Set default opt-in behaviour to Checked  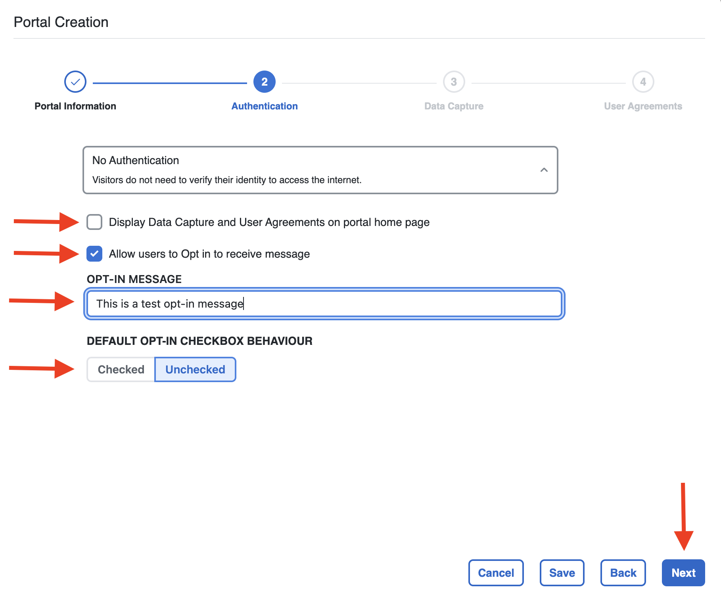click(x=121, y=369)
